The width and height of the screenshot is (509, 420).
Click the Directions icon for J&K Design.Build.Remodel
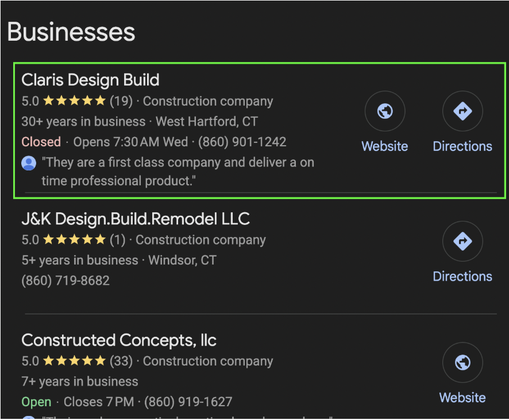pyautogui.click(x=462, y=242)
